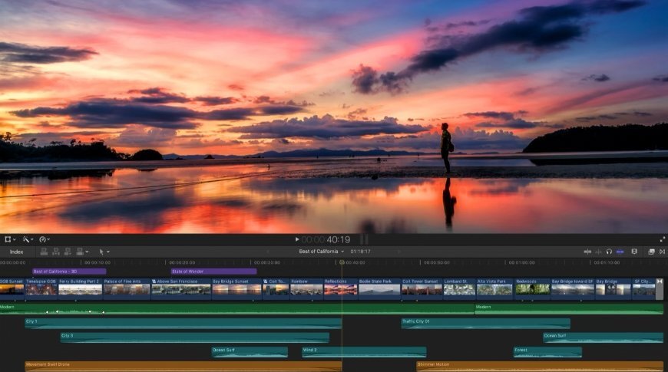This screenshot has height=372, width=668.
Task: Append clip to storyline button
Action: point(68,252)
